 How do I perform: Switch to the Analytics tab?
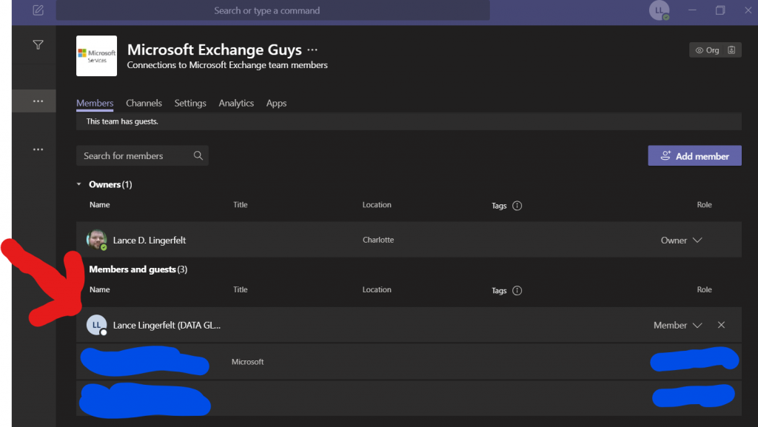click(236, 103)
